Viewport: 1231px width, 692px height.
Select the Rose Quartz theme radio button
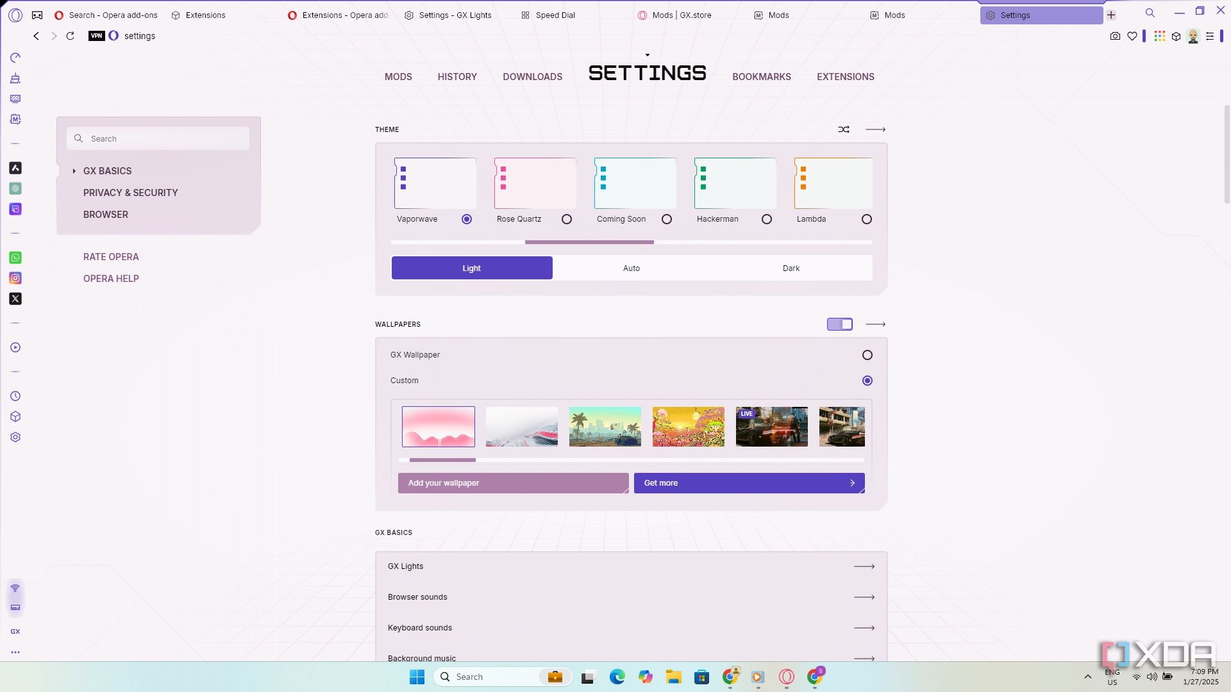pyautogui.click(x=567, y=219)
